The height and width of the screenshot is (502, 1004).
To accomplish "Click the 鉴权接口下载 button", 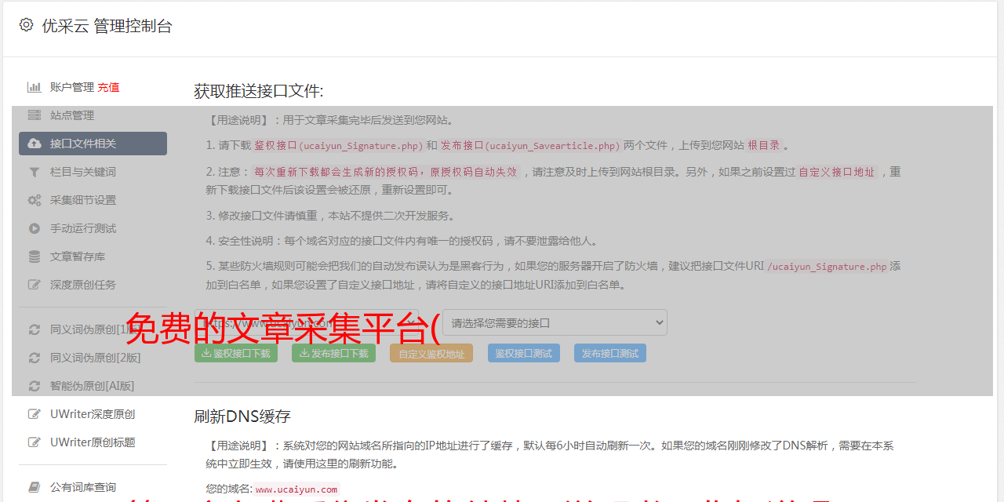I will [x=236, y=353].
